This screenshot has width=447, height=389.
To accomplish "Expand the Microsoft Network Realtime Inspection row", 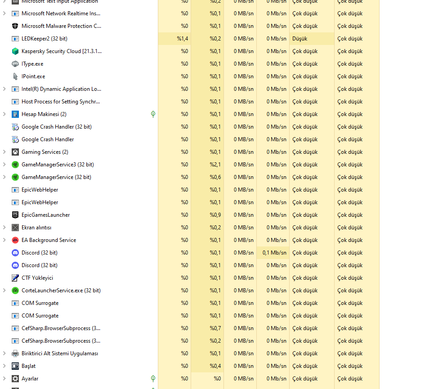I will coord(4,13).
